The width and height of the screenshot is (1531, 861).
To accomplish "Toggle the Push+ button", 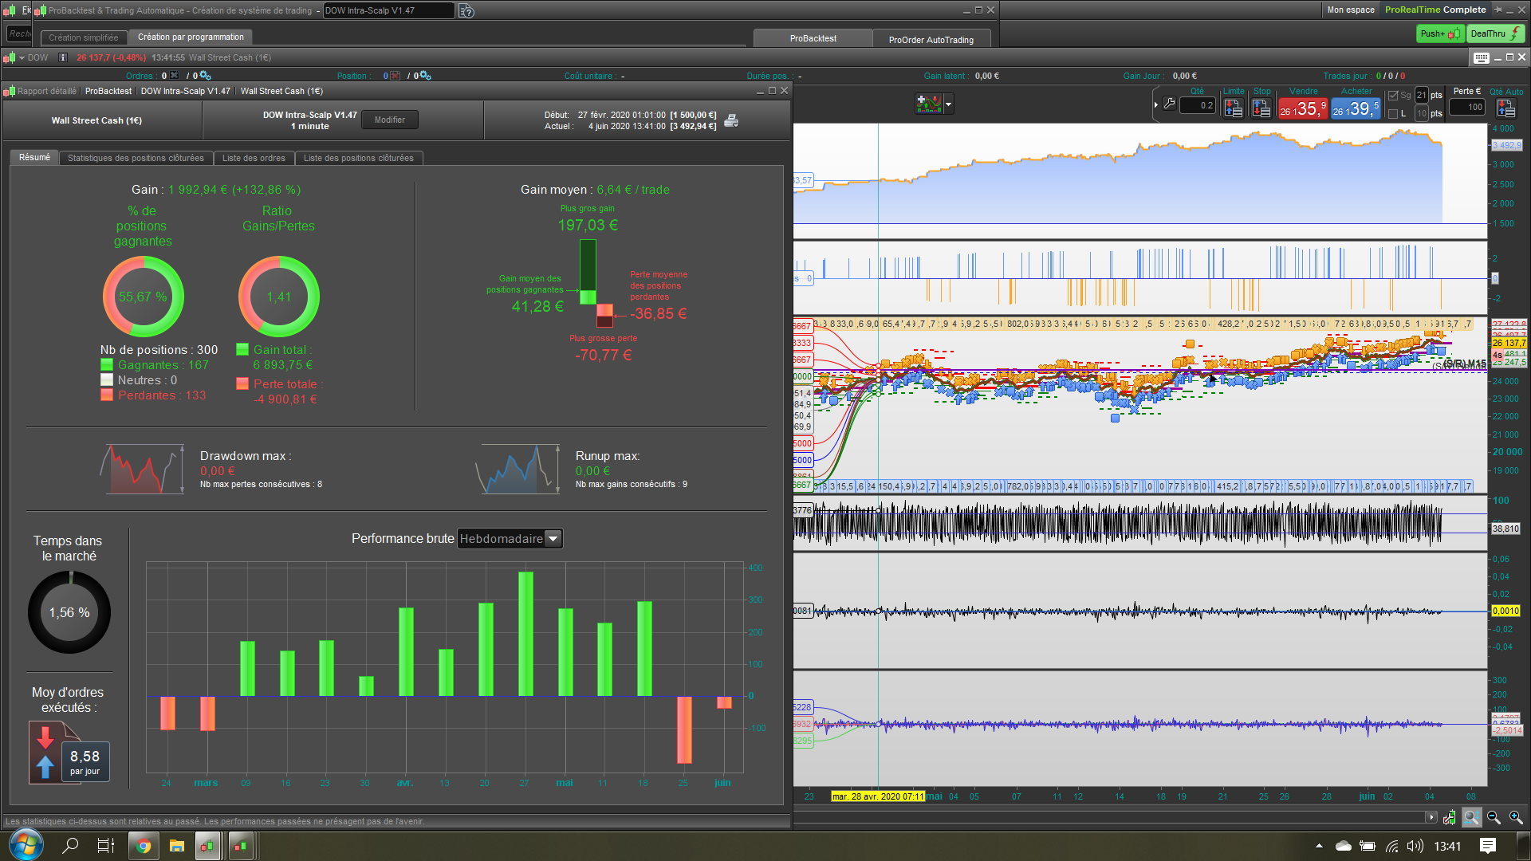I will click(1439, 33).
